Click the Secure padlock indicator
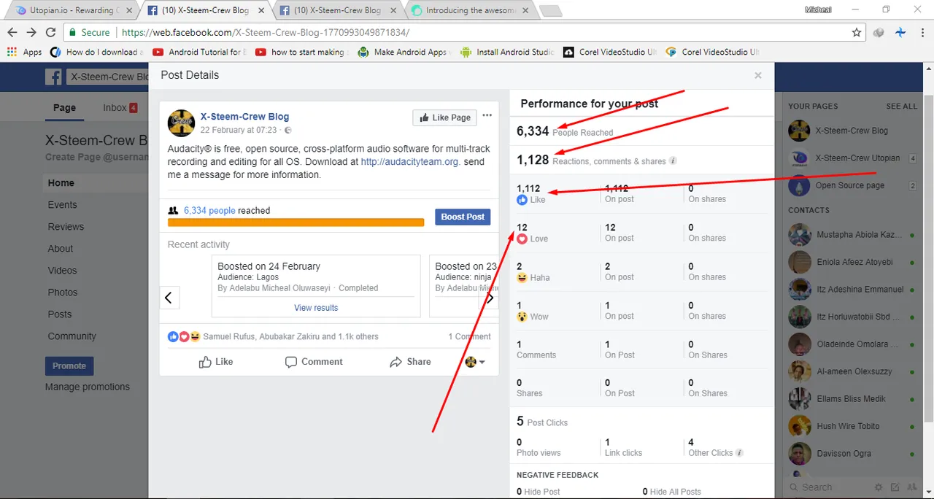 (89, 33)
